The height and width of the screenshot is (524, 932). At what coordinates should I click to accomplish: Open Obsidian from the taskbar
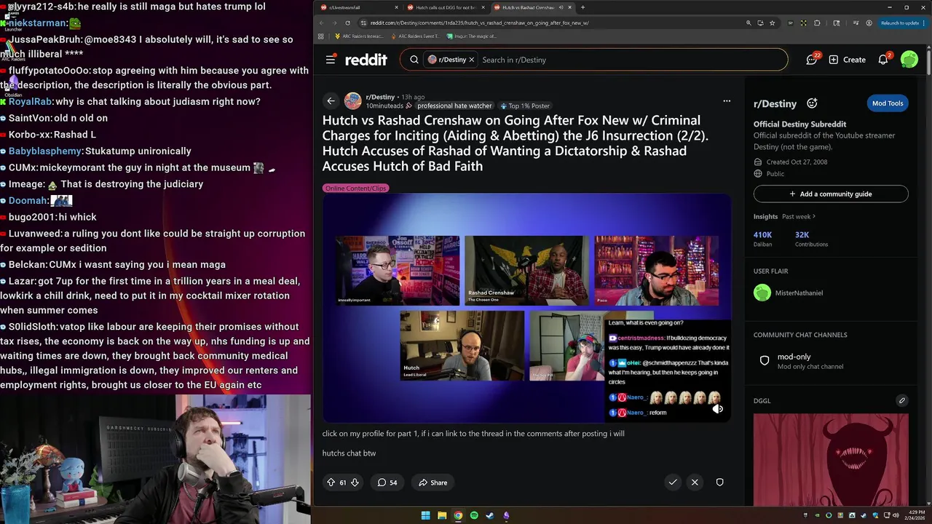pos(506,515)
